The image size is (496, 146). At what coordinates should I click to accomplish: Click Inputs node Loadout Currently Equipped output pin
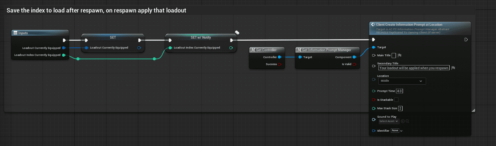pos(64,48)
